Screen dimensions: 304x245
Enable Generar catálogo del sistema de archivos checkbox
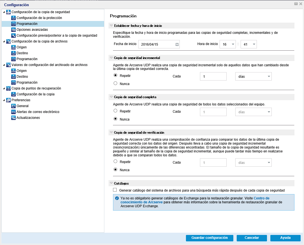tap(115, 190)
